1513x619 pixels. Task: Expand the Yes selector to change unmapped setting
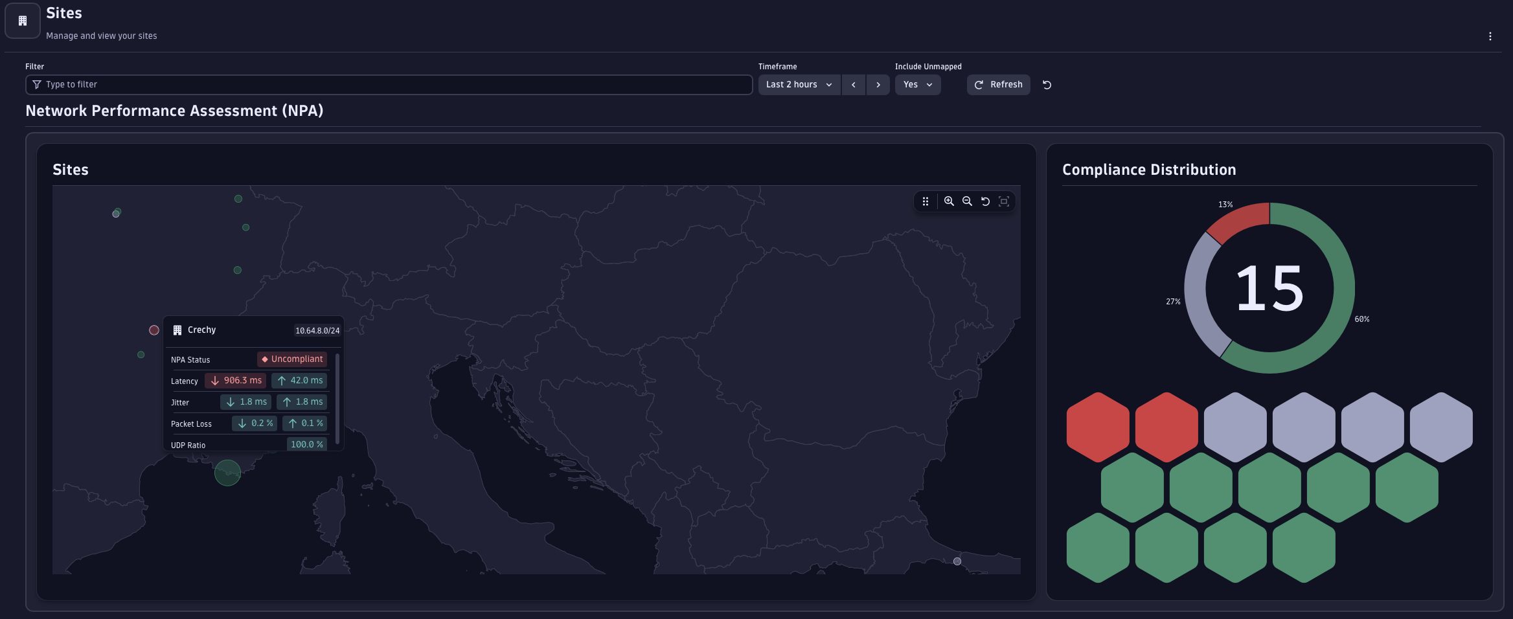click(x=917, y=84)
